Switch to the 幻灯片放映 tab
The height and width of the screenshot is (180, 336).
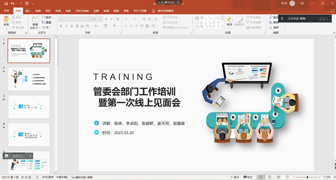coord(82,11)
